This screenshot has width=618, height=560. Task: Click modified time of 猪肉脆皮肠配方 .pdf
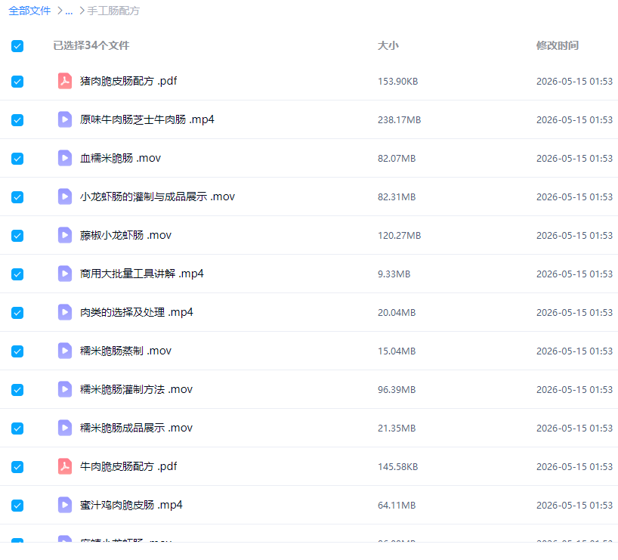click(x=574, y=81)
